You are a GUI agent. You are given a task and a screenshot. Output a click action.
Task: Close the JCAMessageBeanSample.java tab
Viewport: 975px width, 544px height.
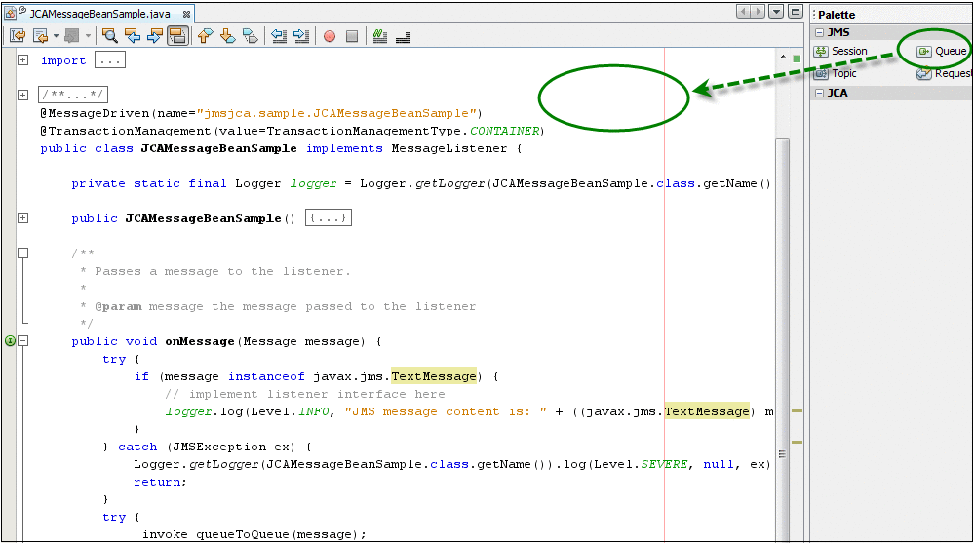point(186,14)
